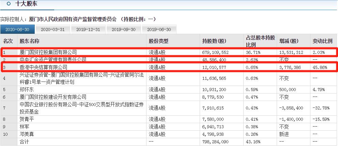Click the -15.59% change ratio
This screenshot has width=338, height=146.
point(321,119)
